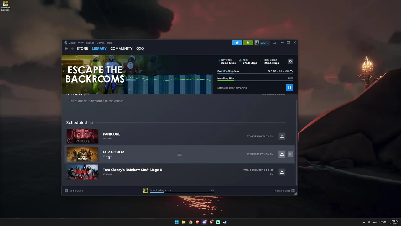This screenshot has width=401, height=226.
Task: Open Steam icon in the taskbar
Action: pos(225,222)
